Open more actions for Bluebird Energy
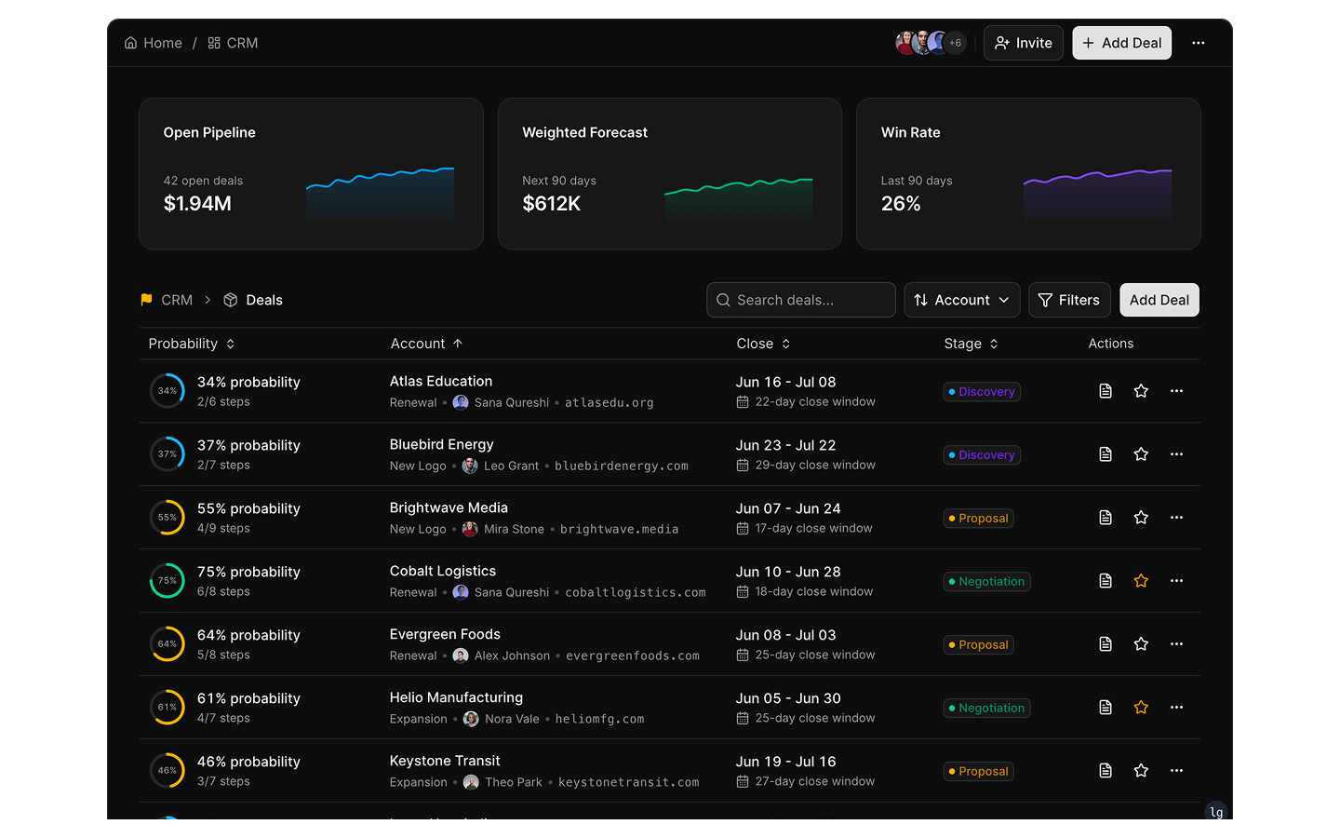Image resolution: width=1340 pixels, height=838 pixels. (x=1176, y=454)
